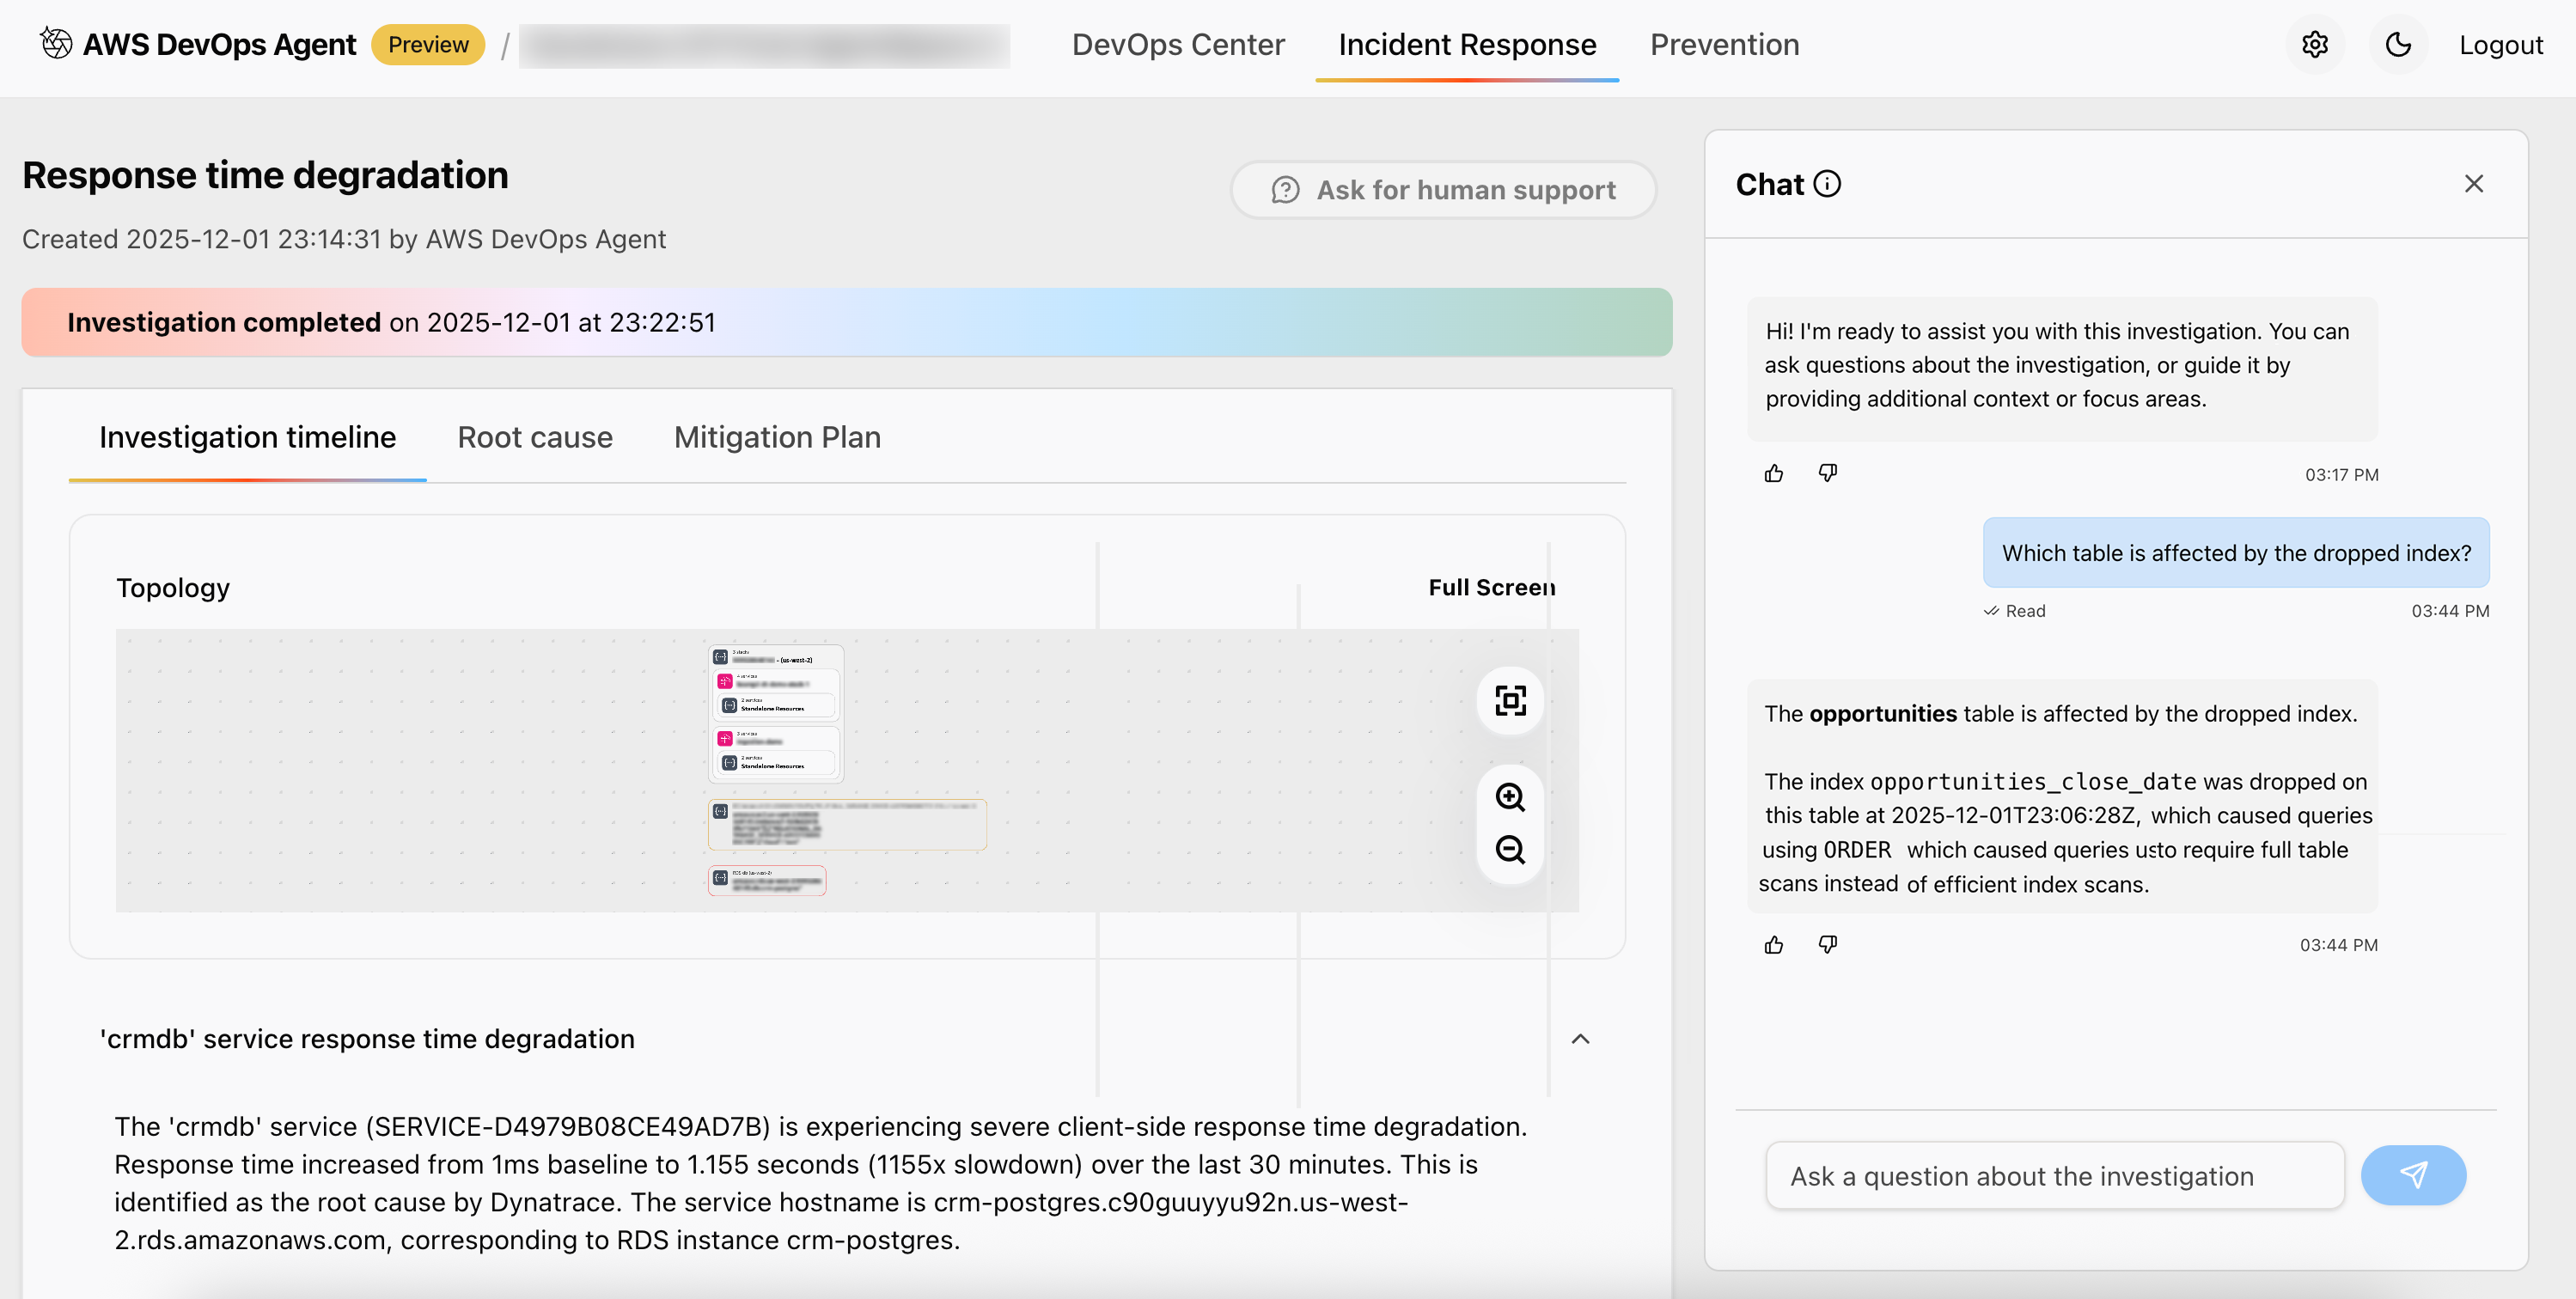
Task: Navigate to the Prevention section
Action: point(1724,44)
